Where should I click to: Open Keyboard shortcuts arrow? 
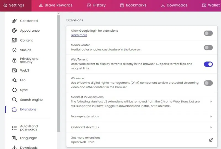click(x=211, y=127)
